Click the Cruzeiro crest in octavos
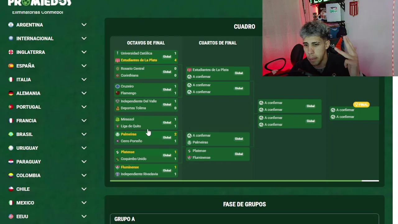This screenshot has width=398, height=224. click(x=118, y=86)
